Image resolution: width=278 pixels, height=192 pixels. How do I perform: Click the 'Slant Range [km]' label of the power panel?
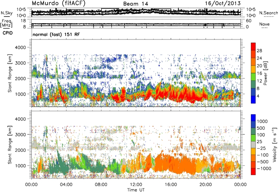[10, 73]
